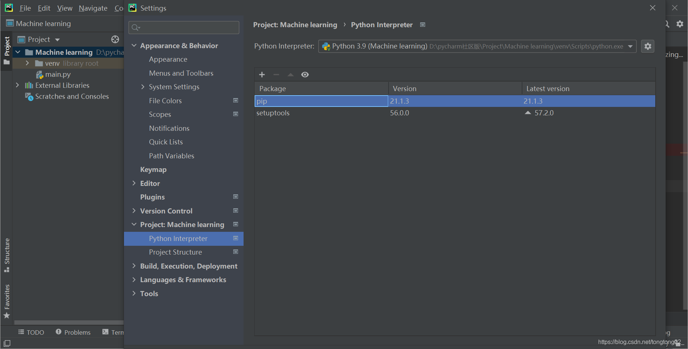Open the View menu in PyCharm
The height and width of the screenshot is (349, 688).
pyautogui.click(x=65, y=8)
